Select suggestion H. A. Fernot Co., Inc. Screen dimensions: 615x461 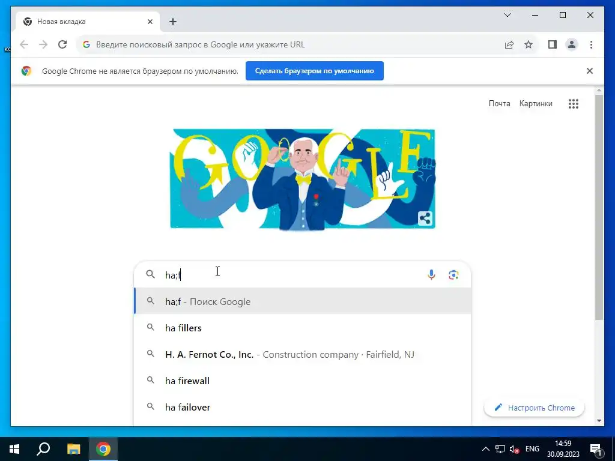[302, 354]
